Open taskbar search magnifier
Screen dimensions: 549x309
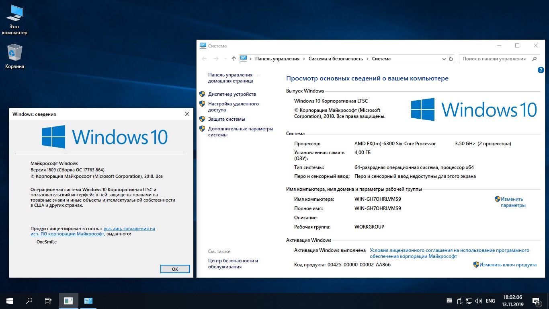pyautogui.click(x=29, y=301)
